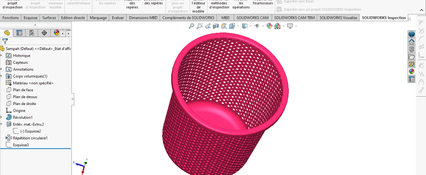Switch to the Dimensions MBD tab
Screen dimensions: 426x175
click(143, 17)
